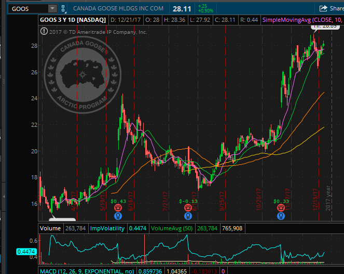Click the chart warning exclamation icon
Viewport: 344px width, 274px height.
[x=44, y=31]
